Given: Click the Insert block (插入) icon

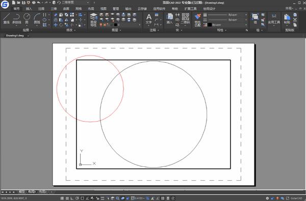Looking at the screenshot, I should click(170, 19).
